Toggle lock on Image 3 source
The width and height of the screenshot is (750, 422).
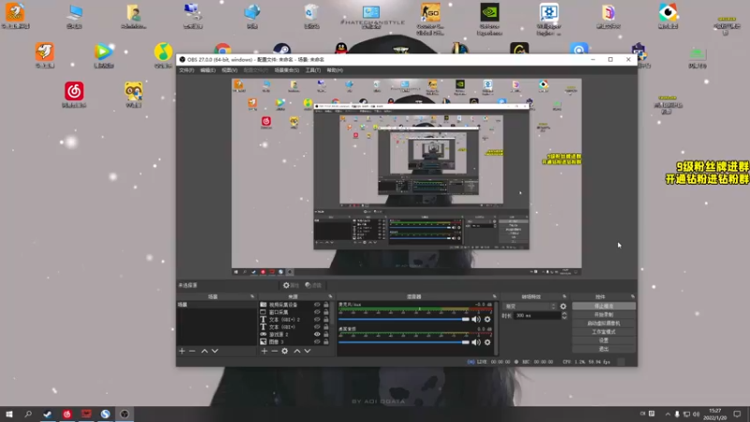[326, 341]
